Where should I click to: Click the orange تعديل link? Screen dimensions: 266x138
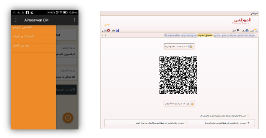[x=107, y=25]
